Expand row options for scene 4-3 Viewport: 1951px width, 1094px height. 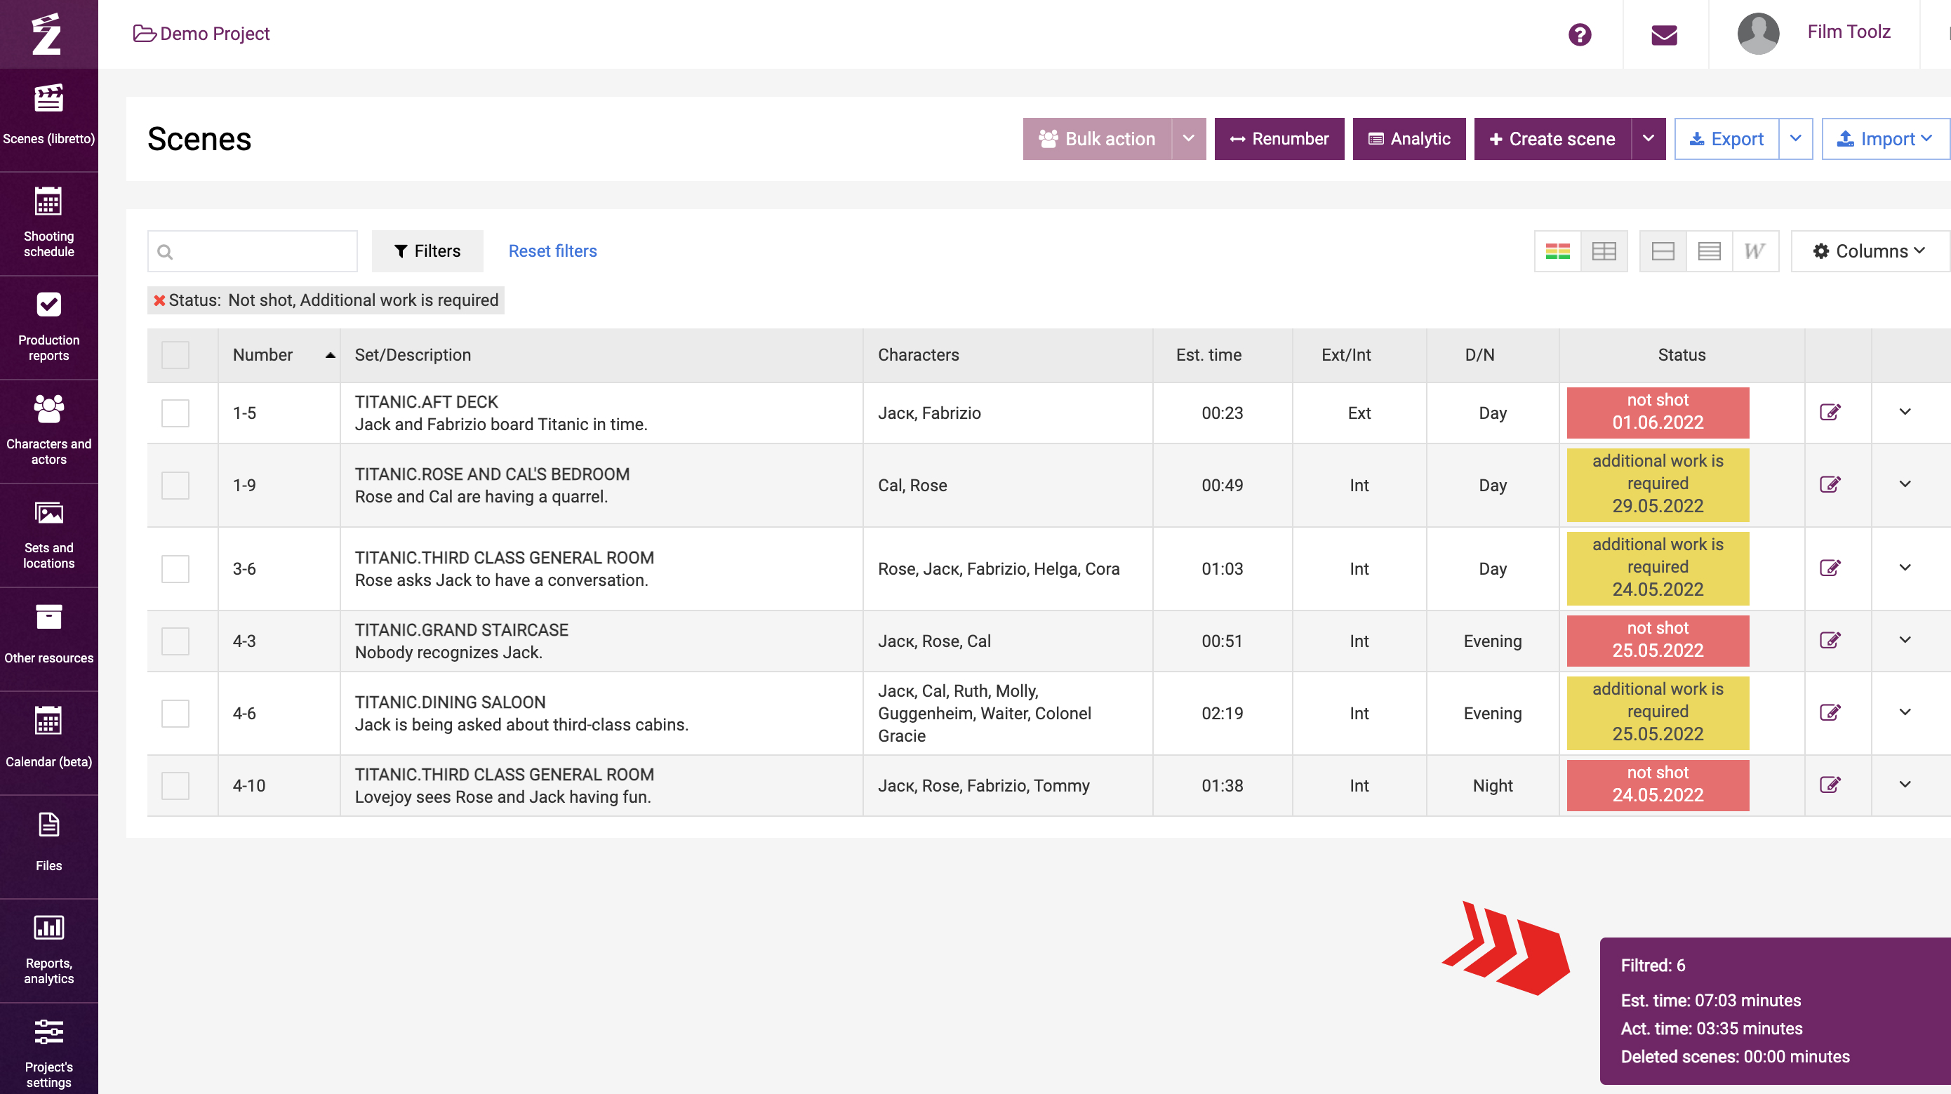[1905, 641]
